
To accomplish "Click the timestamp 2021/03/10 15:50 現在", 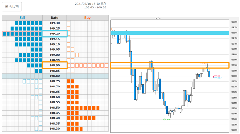I will coord(90,4).
